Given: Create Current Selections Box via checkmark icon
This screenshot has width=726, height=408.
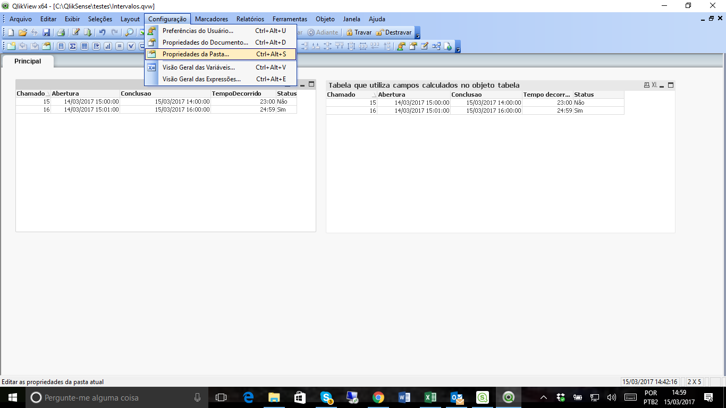Looking at the screenshot, I should (131, 46).
